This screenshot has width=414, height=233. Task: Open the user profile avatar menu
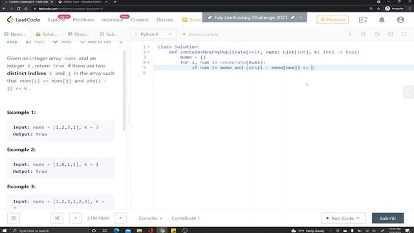point(400,20)
